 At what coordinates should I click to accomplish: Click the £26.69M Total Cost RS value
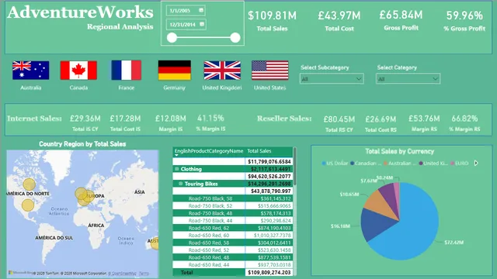pyautogui.click(x=381, y=119)
